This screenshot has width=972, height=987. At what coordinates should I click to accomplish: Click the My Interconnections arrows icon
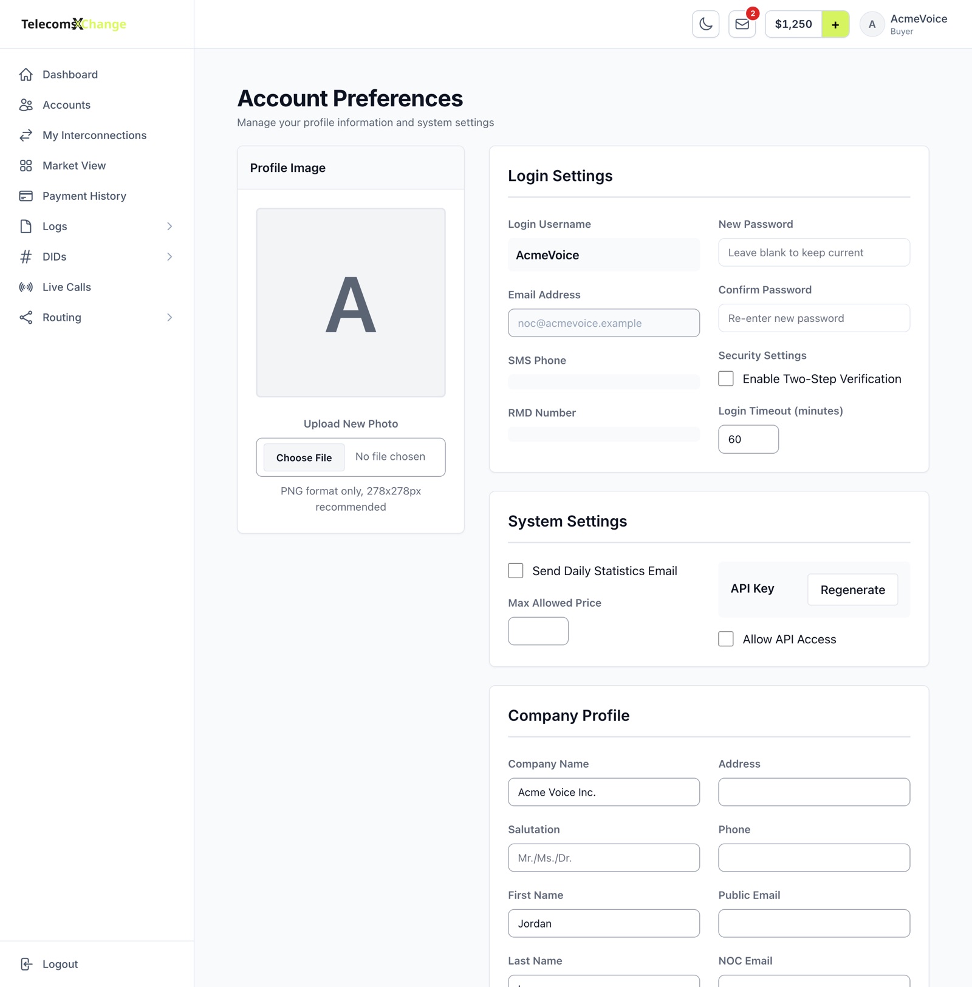[x=26, y=135]
